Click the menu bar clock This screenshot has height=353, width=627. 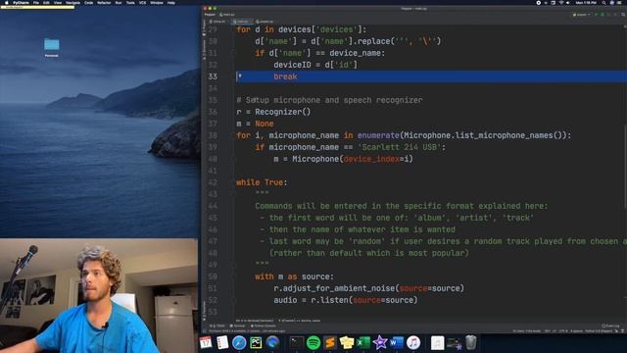(587, 2)
